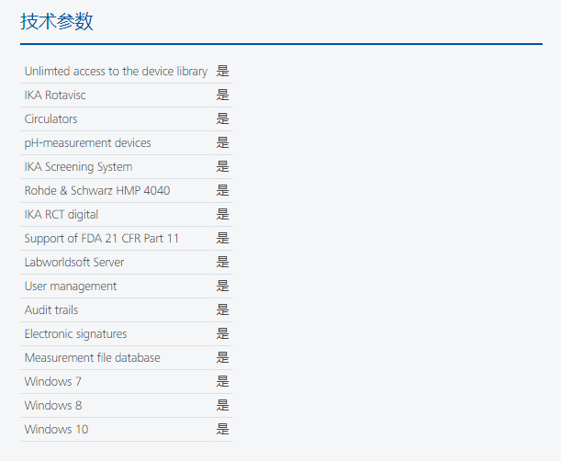Click the pH-measurement devices label

pos(87,143)
